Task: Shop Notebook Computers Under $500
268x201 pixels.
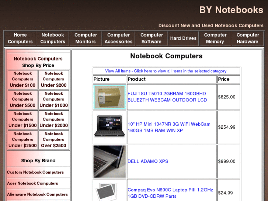Action: pyautogui.click(x=22, y=100)
